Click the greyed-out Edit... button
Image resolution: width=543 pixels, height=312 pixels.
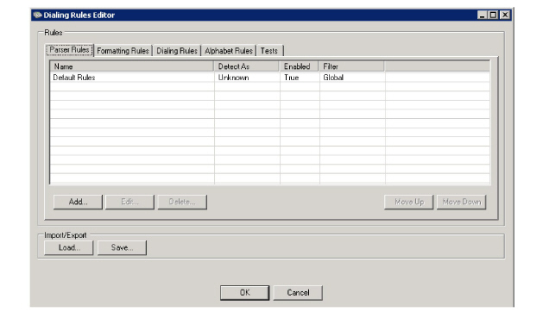point(129,202)
